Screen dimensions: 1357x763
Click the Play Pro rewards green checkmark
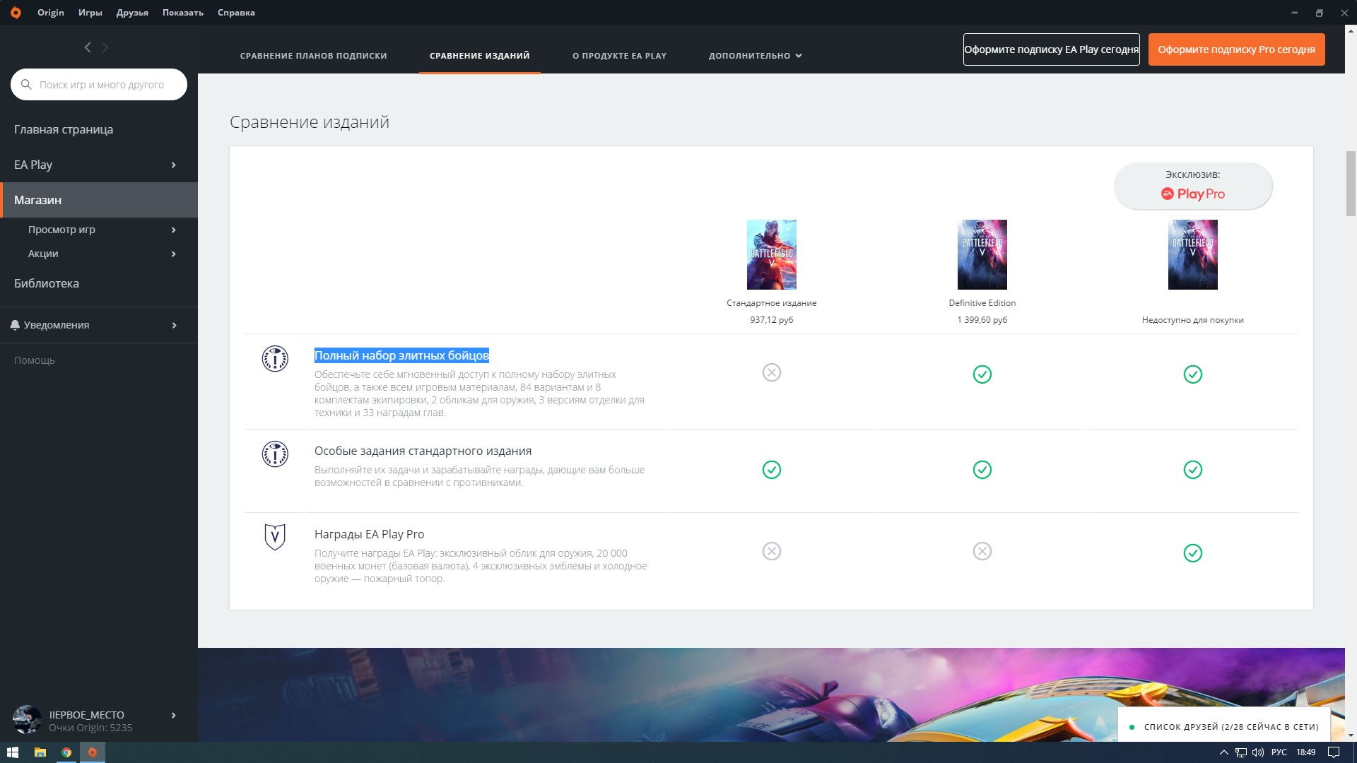point(1192,553)
